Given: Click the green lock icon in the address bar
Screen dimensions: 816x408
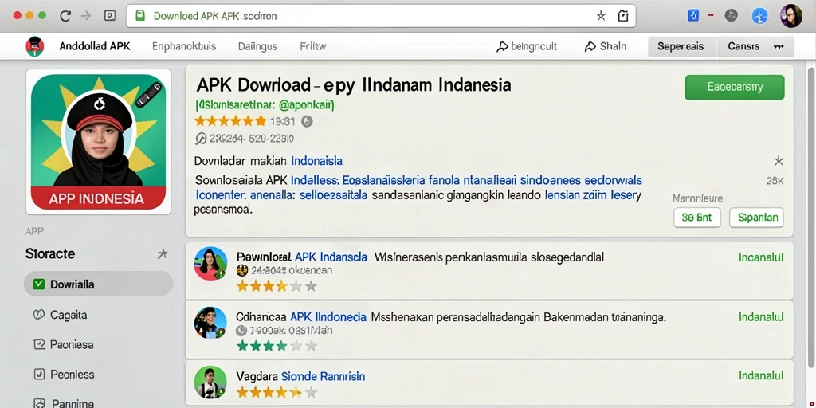Looking at the screenshot, I should [140, 16].
